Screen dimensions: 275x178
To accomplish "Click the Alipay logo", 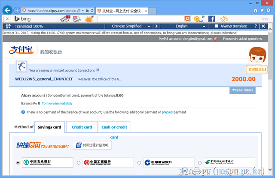I will (x=21, y=51).
